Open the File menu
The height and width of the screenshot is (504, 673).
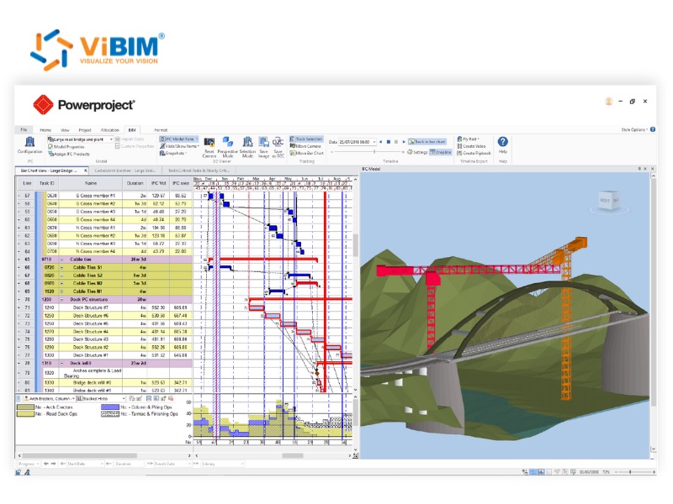pyautogui.click(x=24, y=129)
